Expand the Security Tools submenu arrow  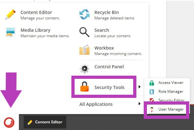click(140, 87)
